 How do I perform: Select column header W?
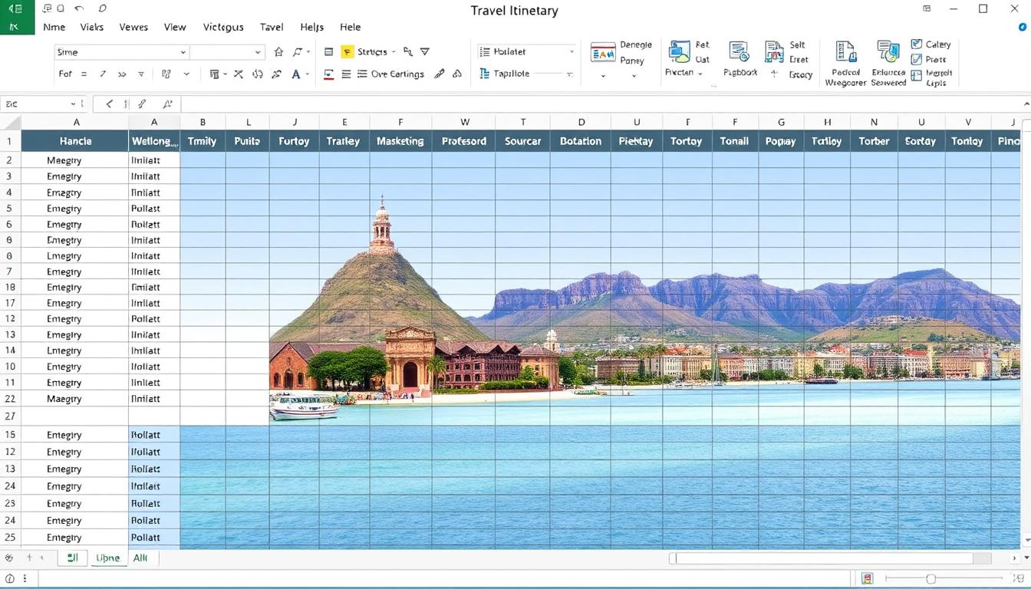coord(464,121)
